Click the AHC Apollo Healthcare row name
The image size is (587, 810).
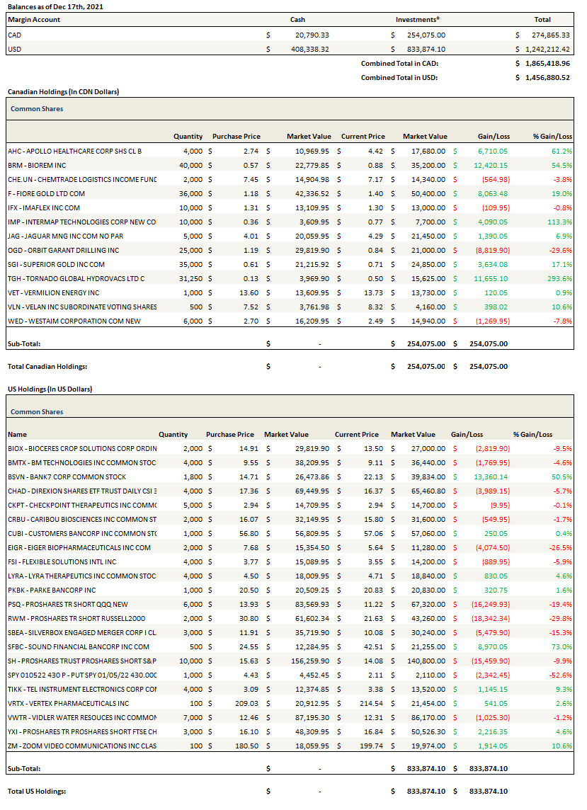pos(74,151)
